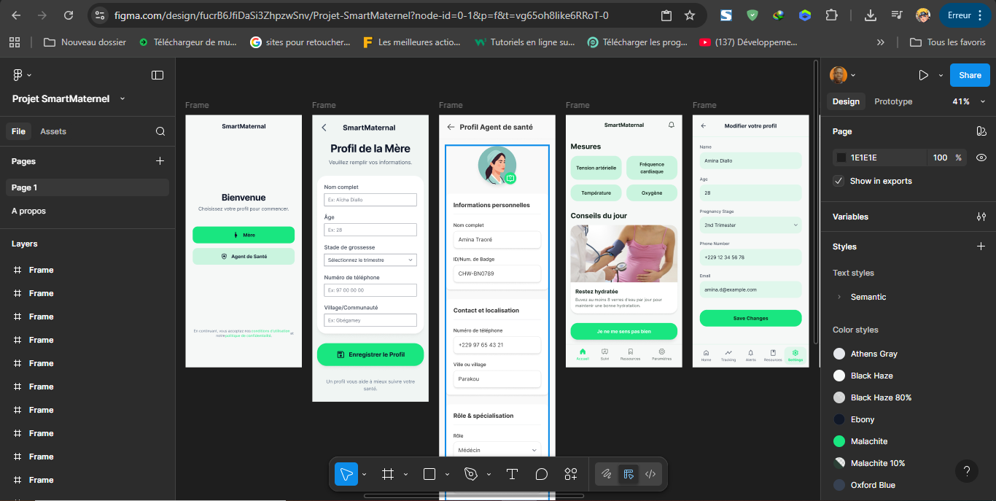The image size is (996, 501).
Task: Add a new page with plus icon
Action: [x=160, y=161]
